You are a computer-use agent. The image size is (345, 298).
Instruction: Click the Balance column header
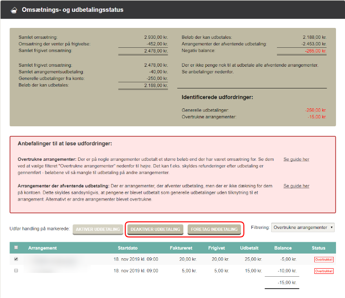click(x=283, y=248)
